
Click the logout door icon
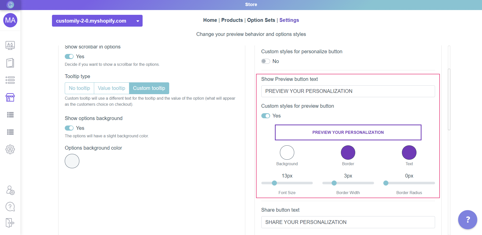(x=10, y=223)
